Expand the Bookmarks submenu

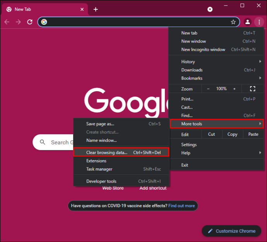tap(216, 78)
